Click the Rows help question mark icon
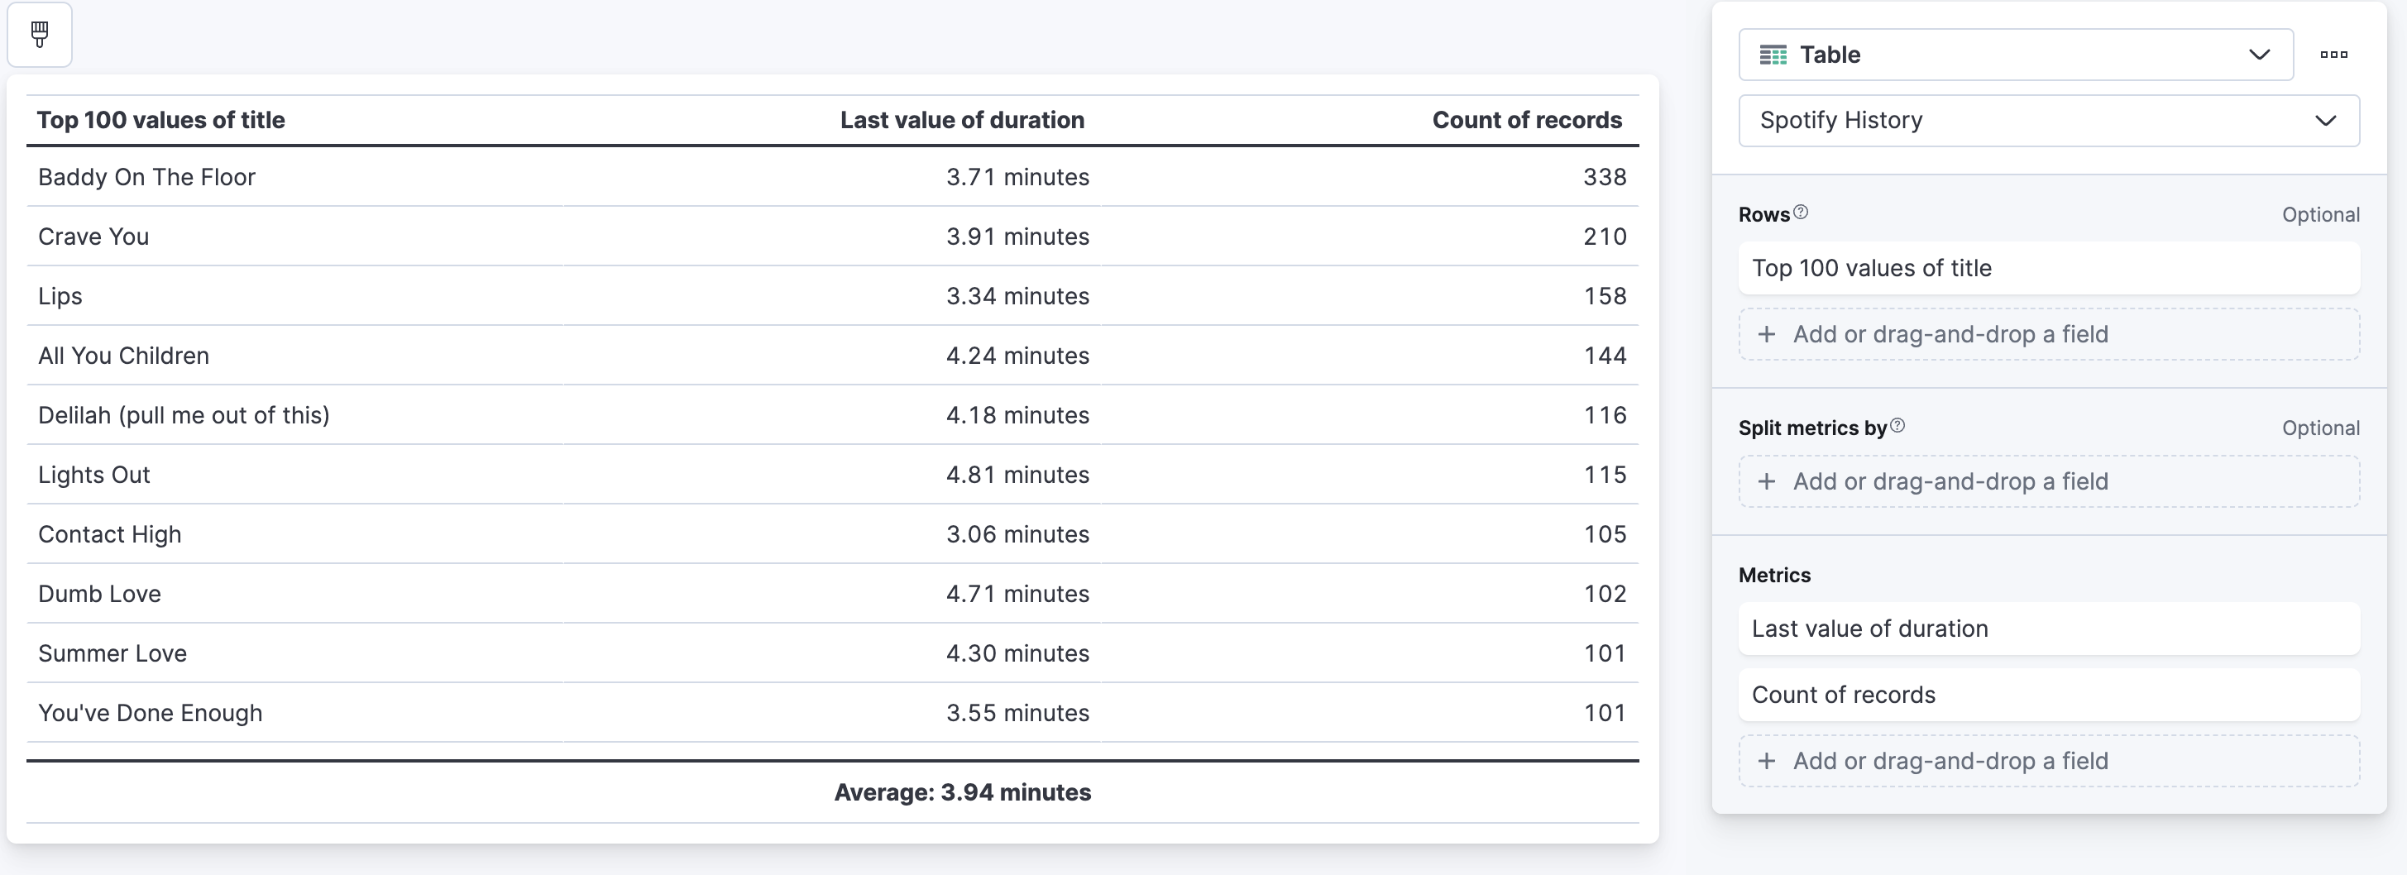This screenshot has height=875, width=2407. coord(1802,212)
